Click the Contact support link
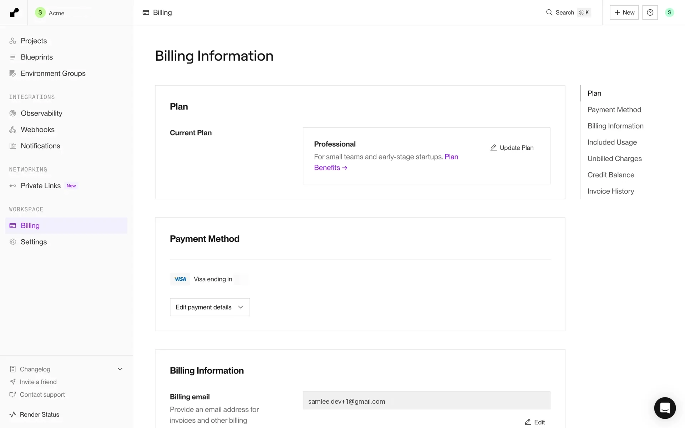The width and height of the screenshot is (685, 428). (42, 394)
